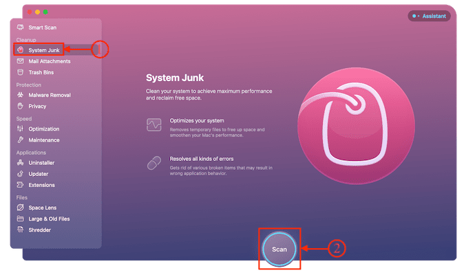Click the Trash Bins bucket icon
Viewport: 464px width, 275px height.
tap(20, 72)
